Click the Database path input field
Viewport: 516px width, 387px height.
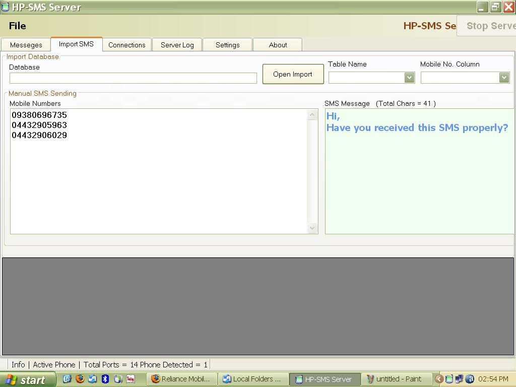tap(133, 78)
